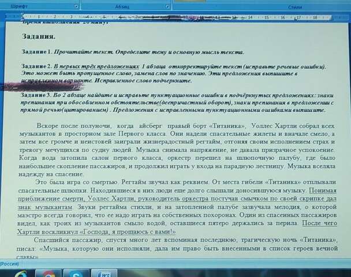
Task: Click the word «Титаника» in the first paragraph line
Action: [x=227, y=126]
